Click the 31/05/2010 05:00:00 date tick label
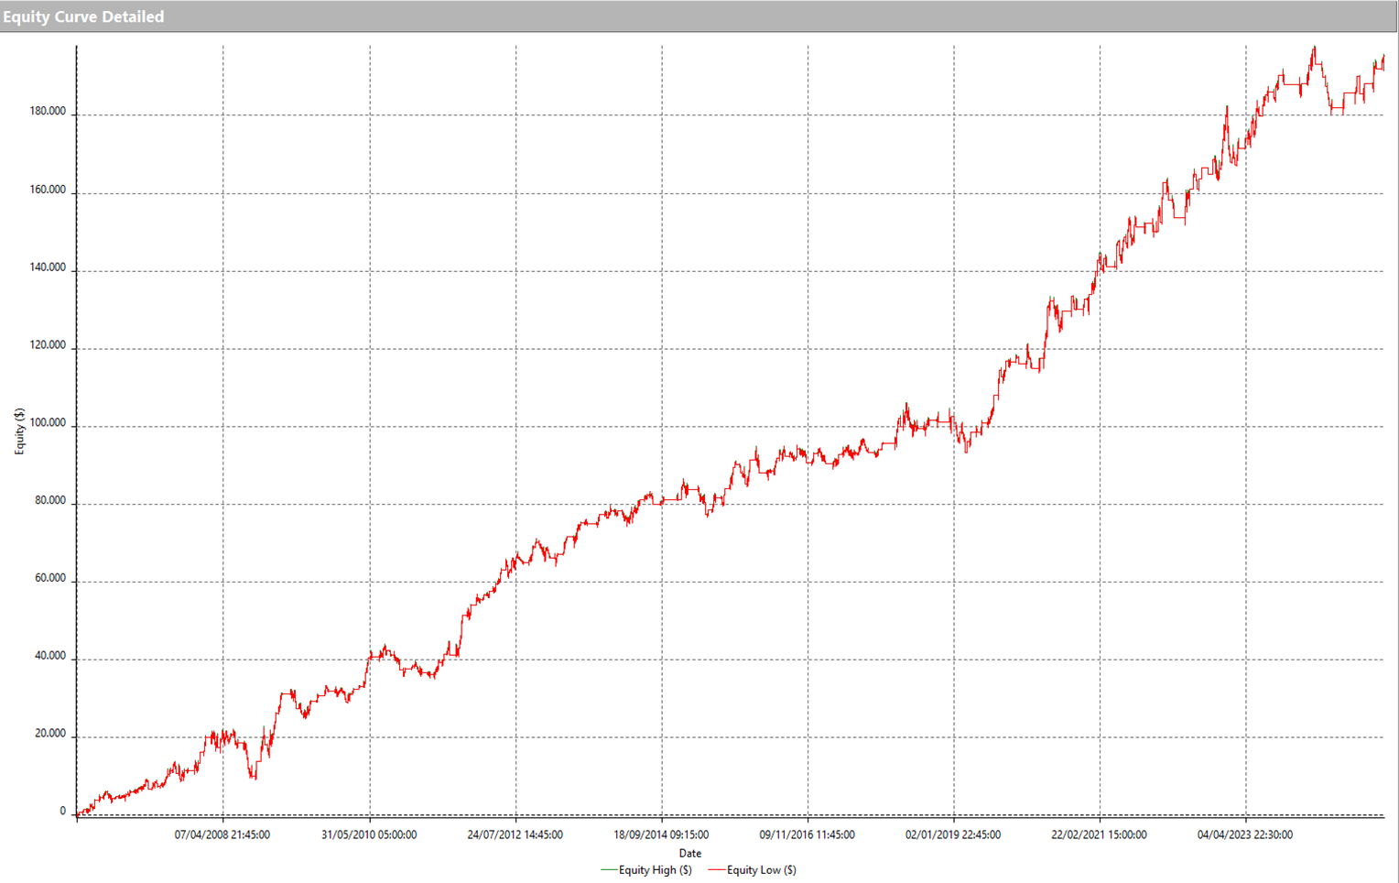The height and width of the screenshot is (883, 1399). tap(369, 834)
